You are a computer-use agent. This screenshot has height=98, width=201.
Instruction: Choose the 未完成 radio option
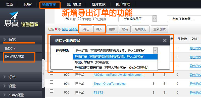[79, 19]
